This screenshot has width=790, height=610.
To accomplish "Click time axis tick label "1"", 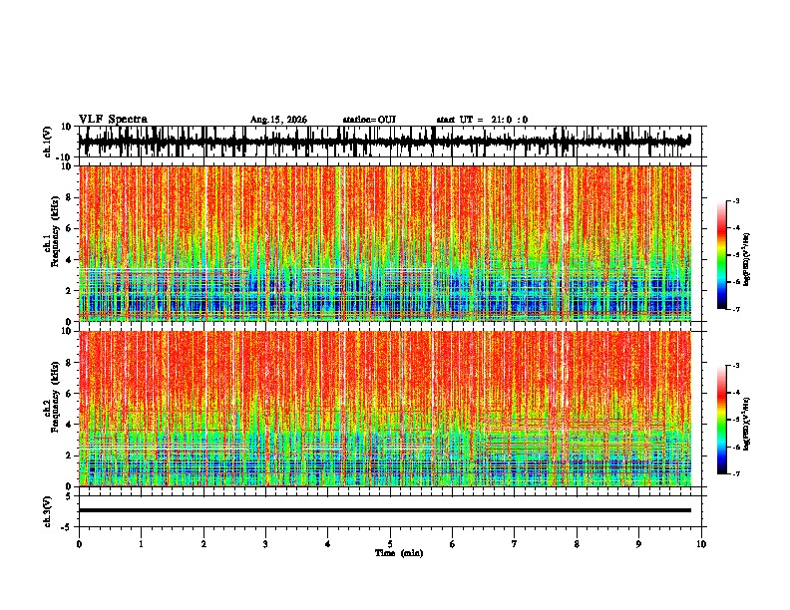I will tap(141, 544).
